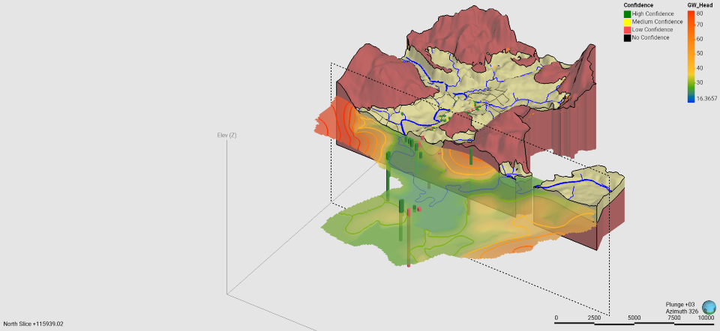Select the GW_Head legend heading
This screenshot has height=331, width=720.
point(700,5)
